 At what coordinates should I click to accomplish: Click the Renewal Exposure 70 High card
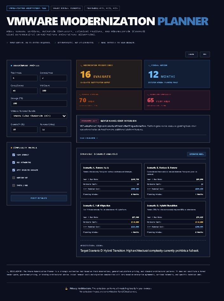click(x=109, y=100)
